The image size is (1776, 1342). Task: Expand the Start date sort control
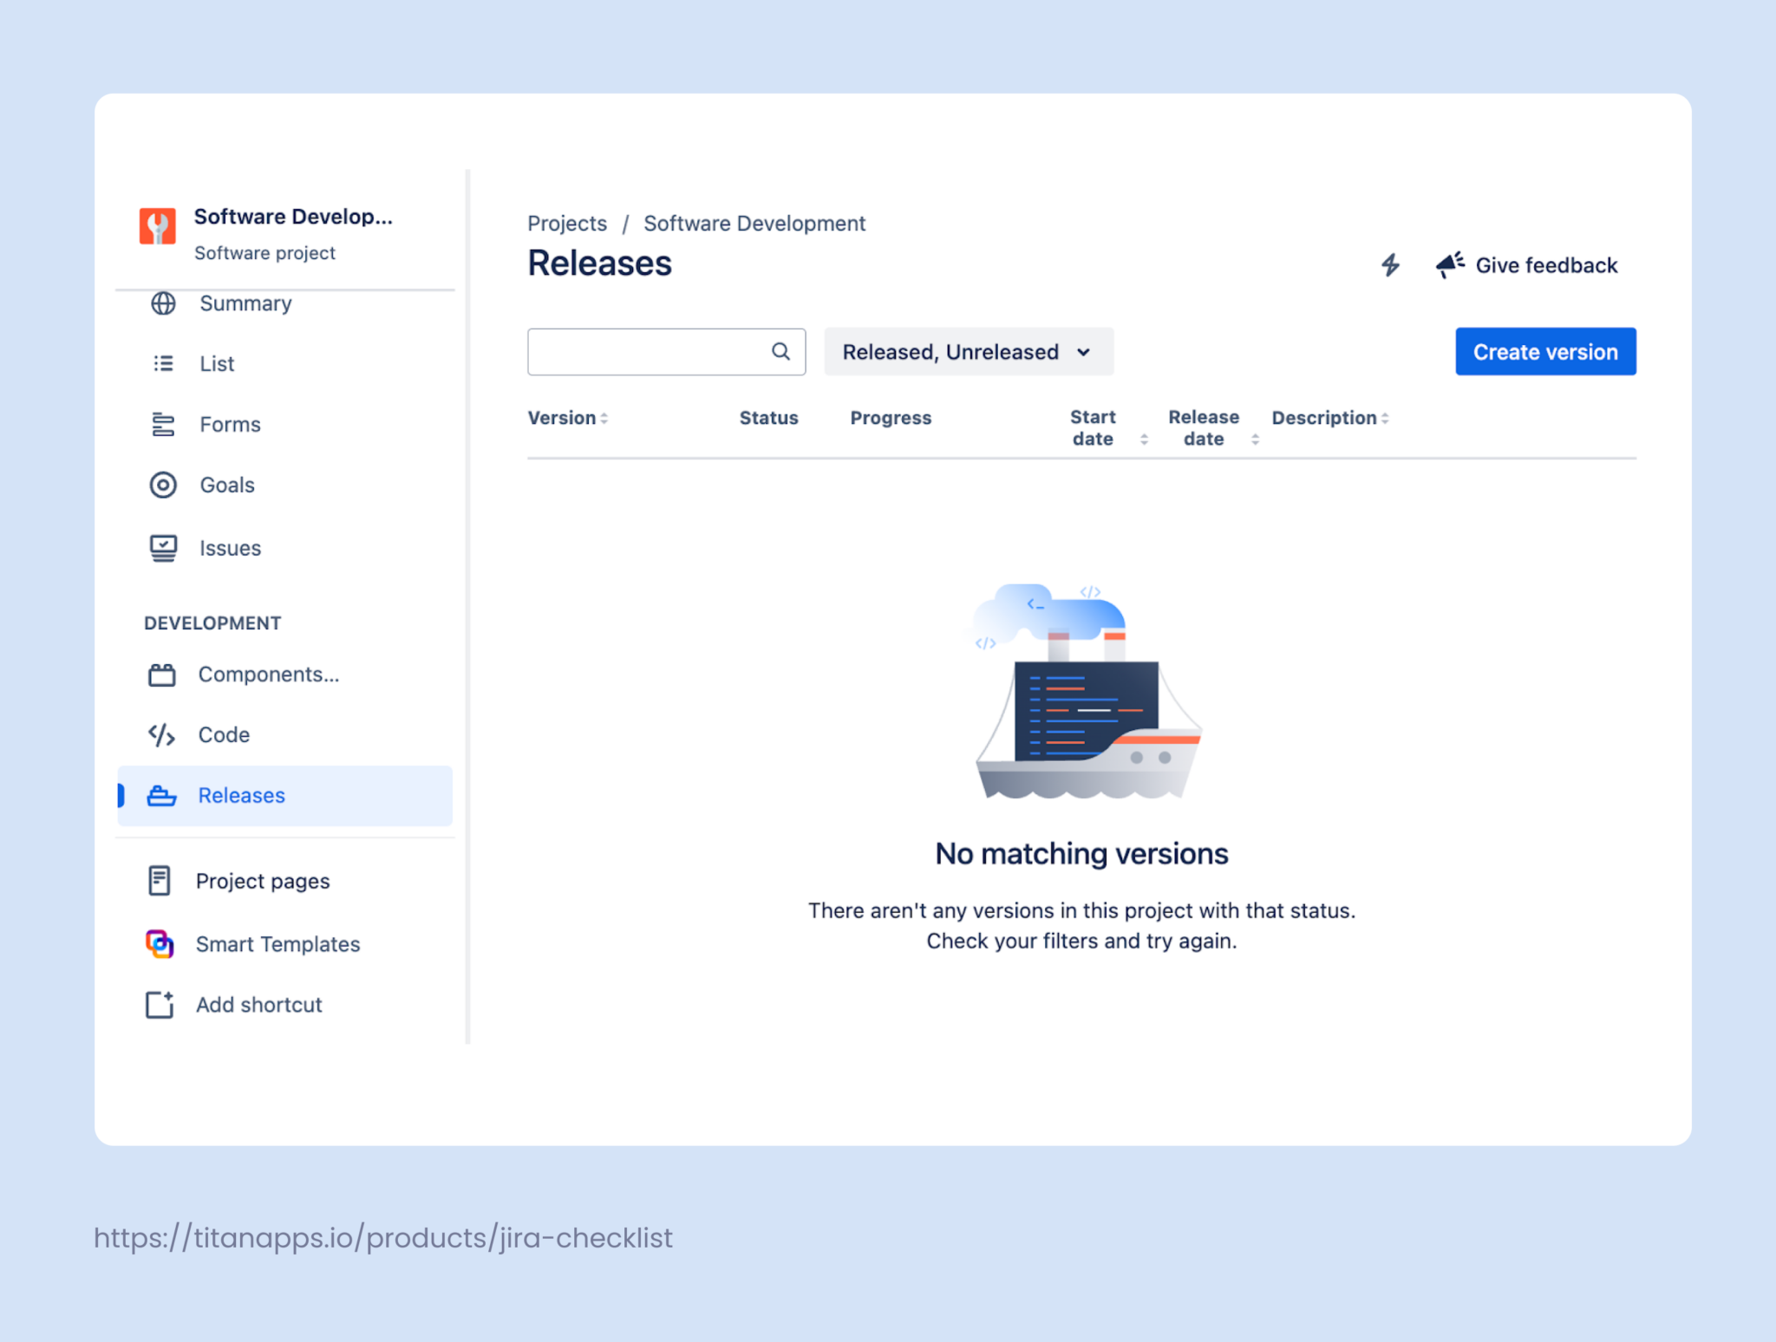pyautogui.click(x=1146, y=438)
